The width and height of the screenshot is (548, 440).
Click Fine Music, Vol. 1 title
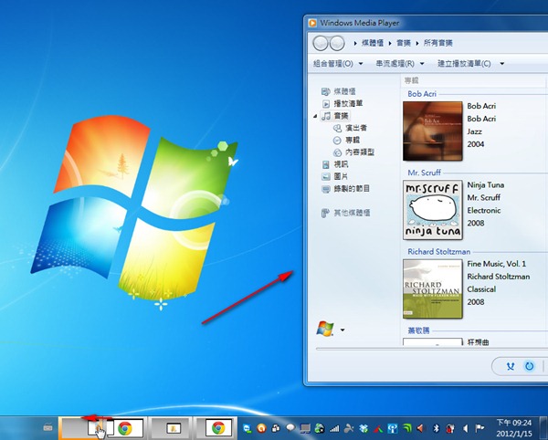(496, 264)
